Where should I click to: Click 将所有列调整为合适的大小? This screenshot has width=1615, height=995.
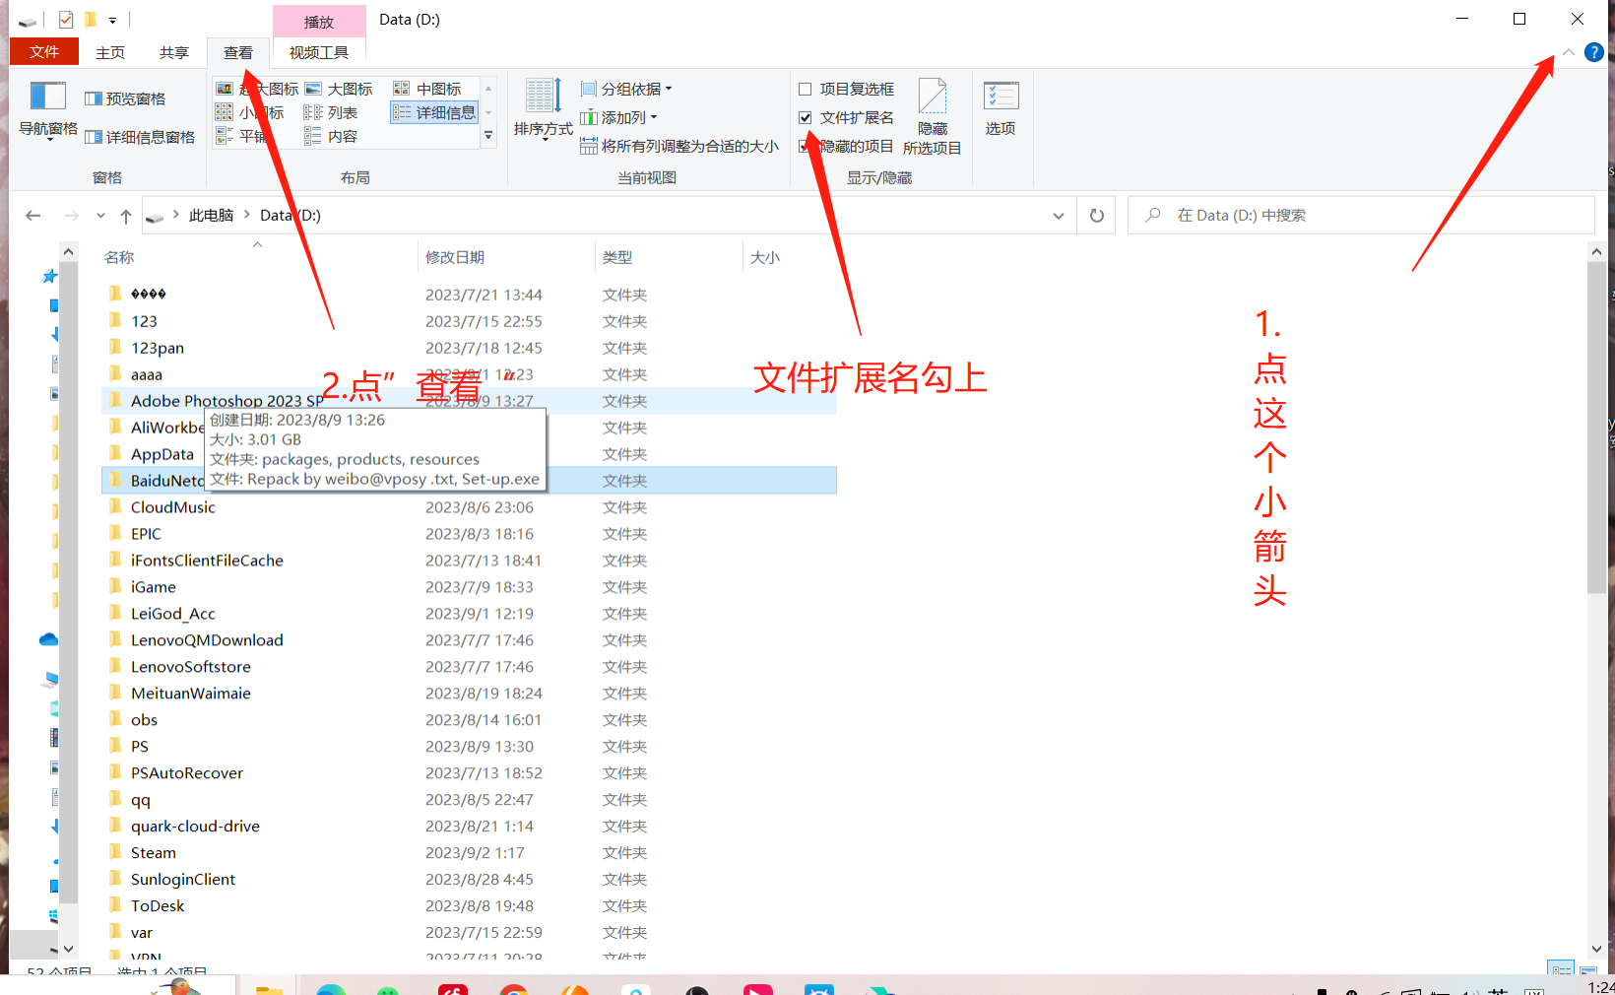tap(679, 146)
